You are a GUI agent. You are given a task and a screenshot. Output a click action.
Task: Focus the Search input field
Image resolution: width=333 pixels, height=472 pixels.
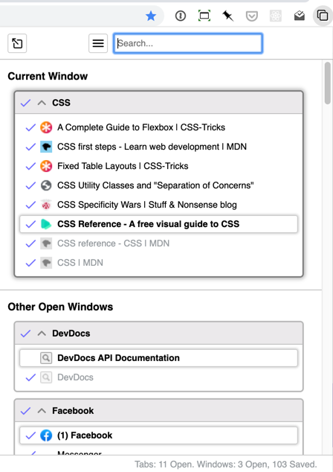pyautogui.click(x=188, y=43)
